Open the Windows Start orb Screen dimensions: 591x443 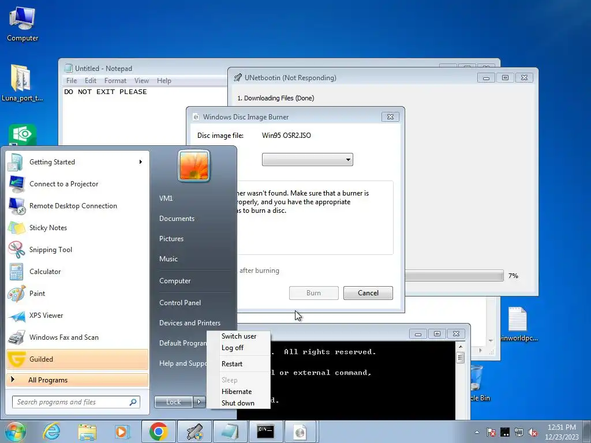click(16, 431)
